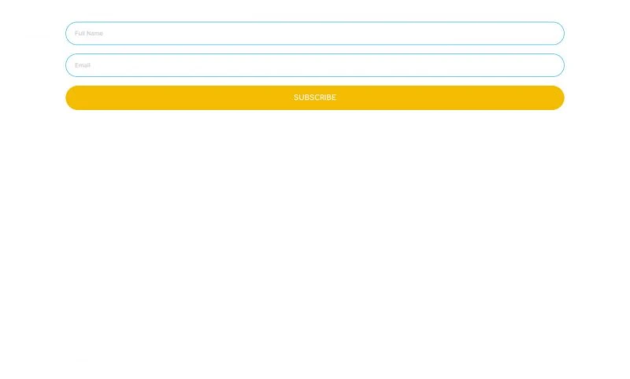Viewport: 630px width, 379px height.
Task: Submit the form via SUBSCRIBE
Action: point(314,98)
